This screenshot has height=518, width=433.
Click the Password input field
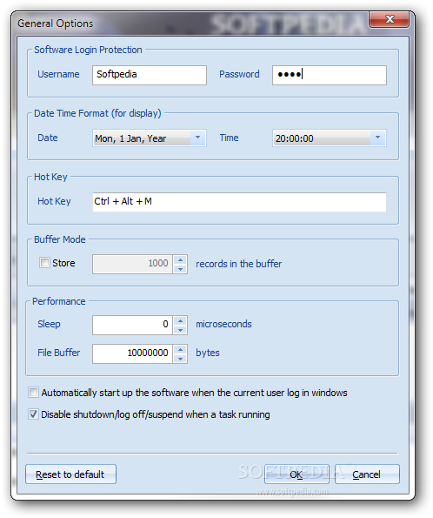330,75
